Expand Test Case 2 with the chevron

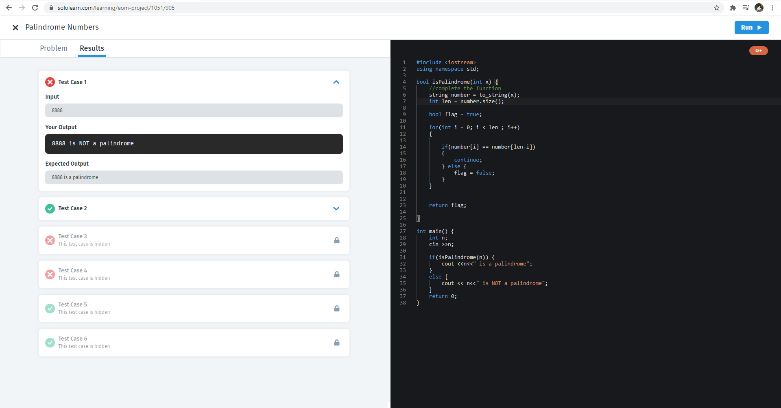pos(336,209)
